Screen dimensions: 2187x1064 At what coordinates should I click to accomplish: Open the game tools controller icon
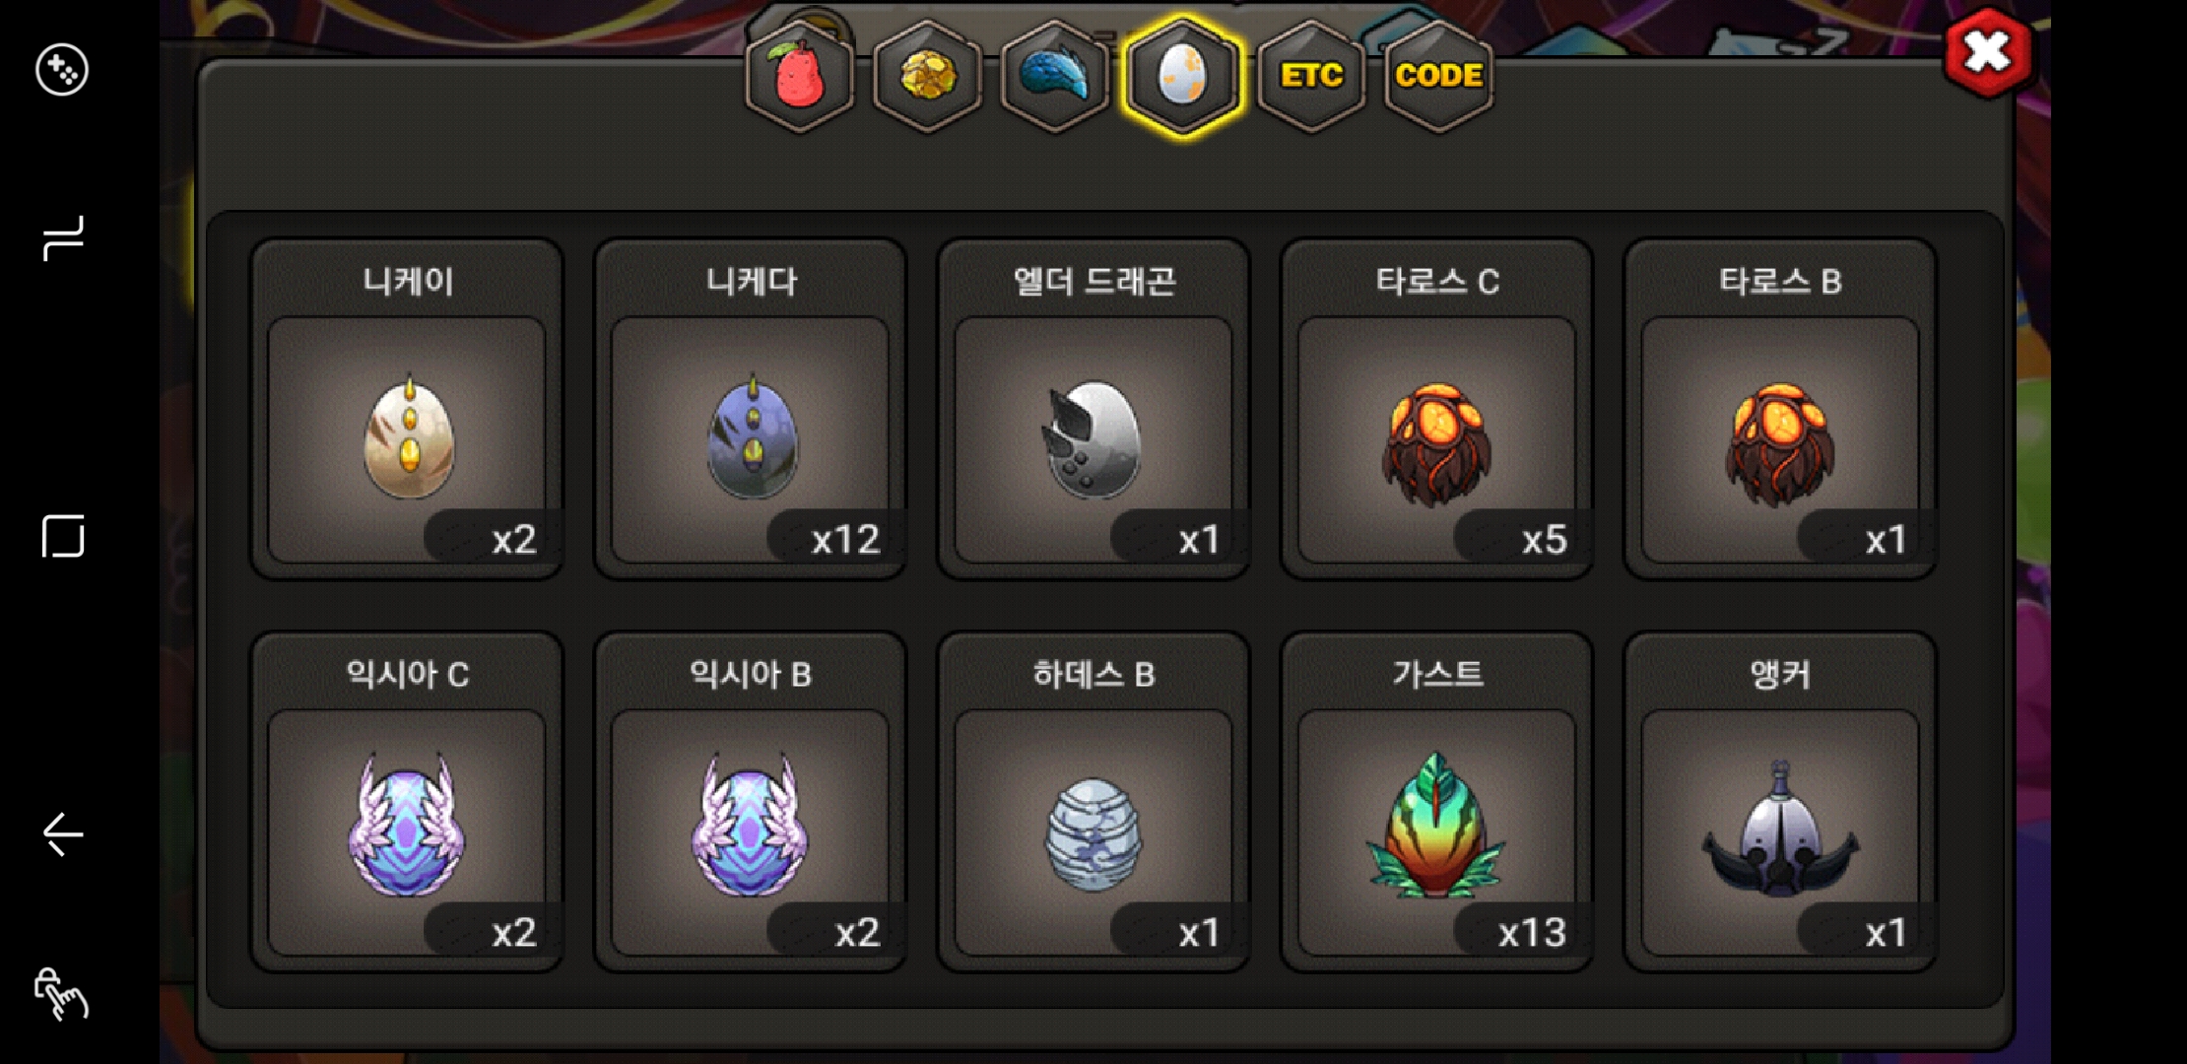(62, 70)
